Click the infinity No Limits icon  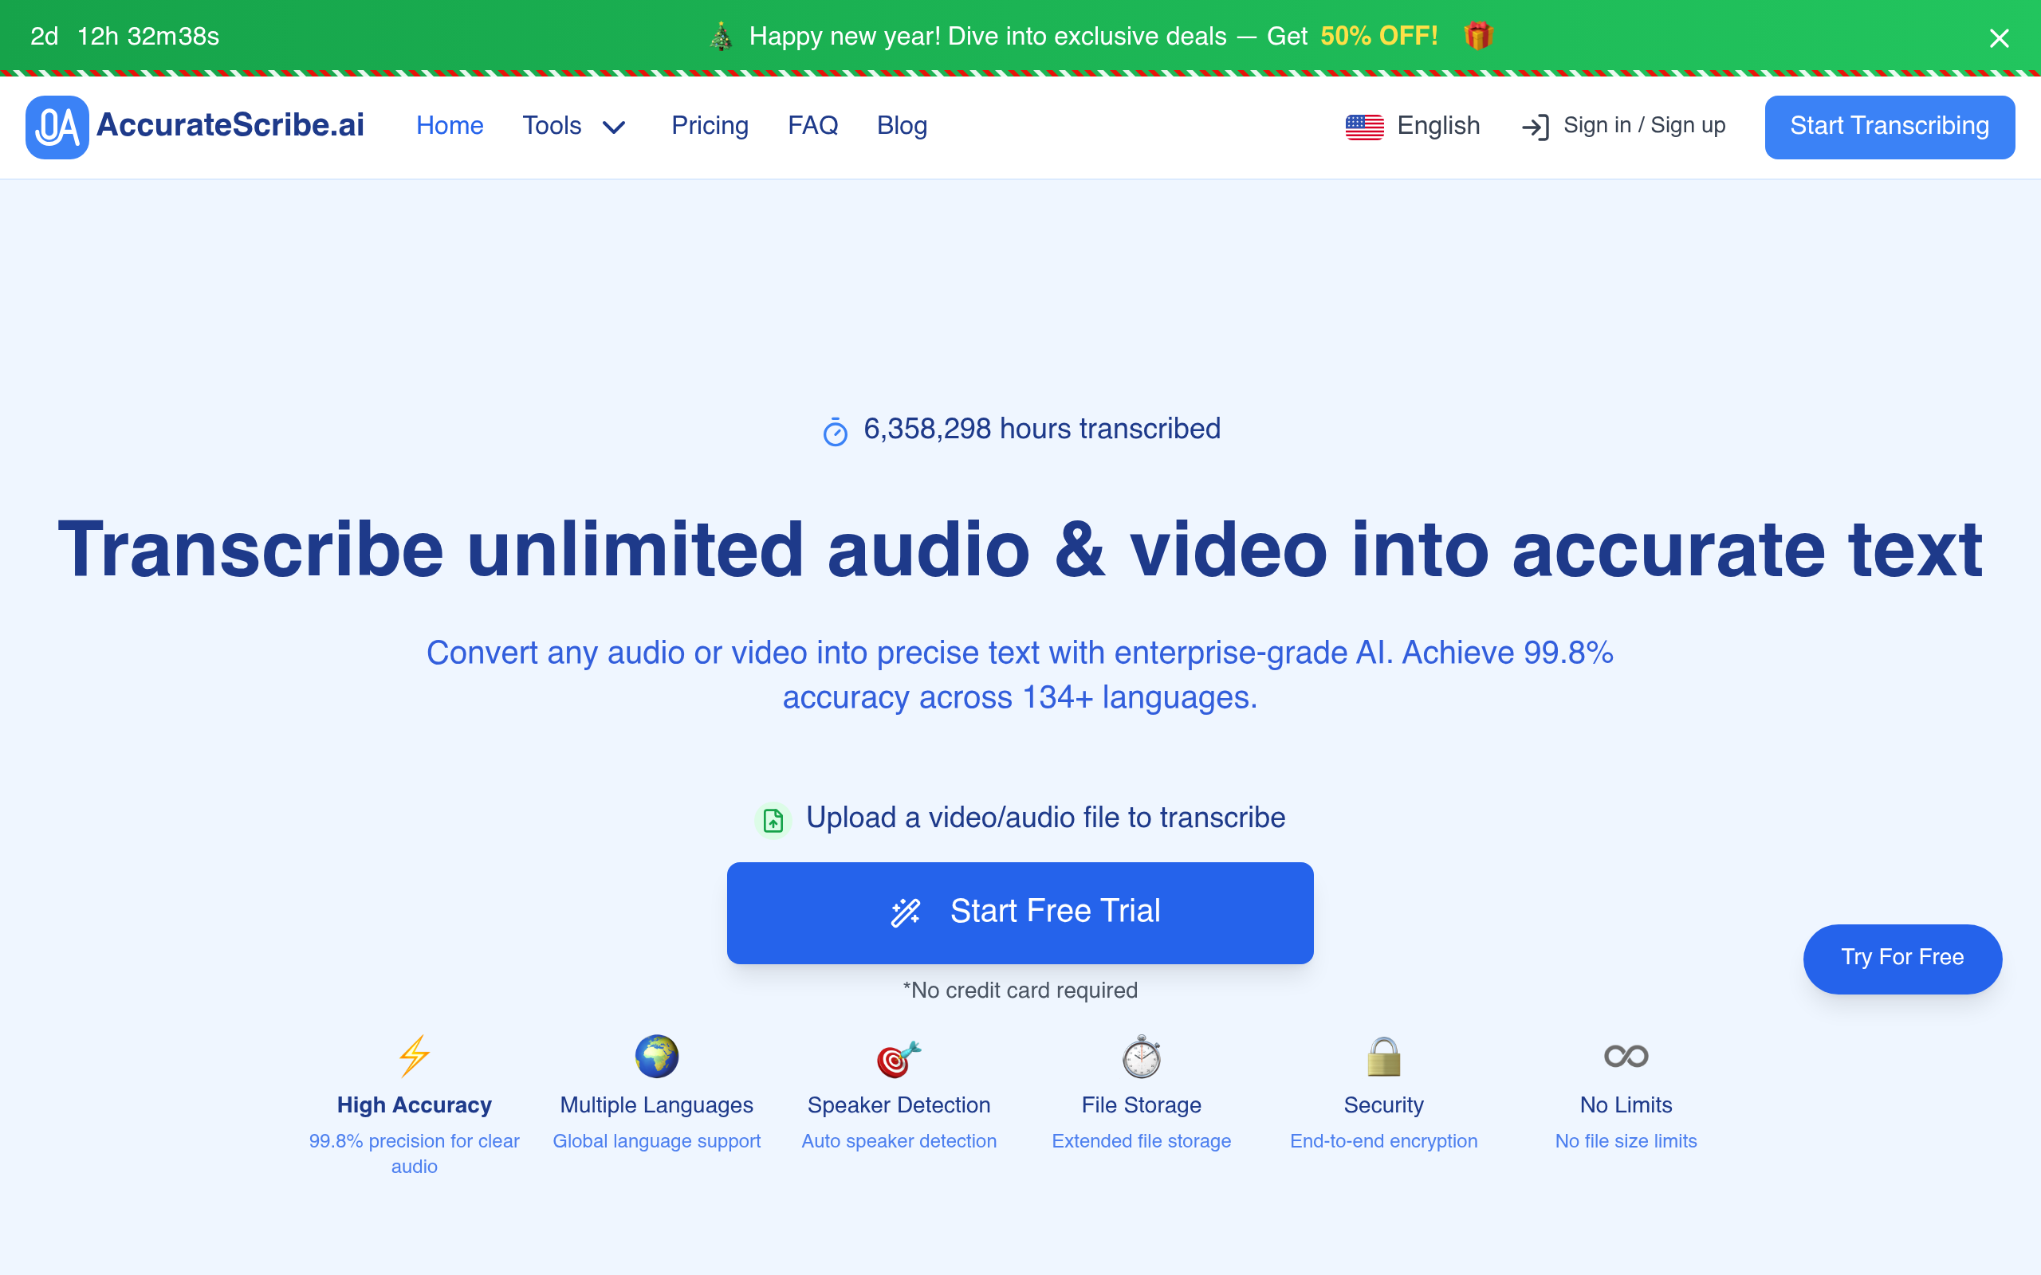click(x=1626, y=1056)
